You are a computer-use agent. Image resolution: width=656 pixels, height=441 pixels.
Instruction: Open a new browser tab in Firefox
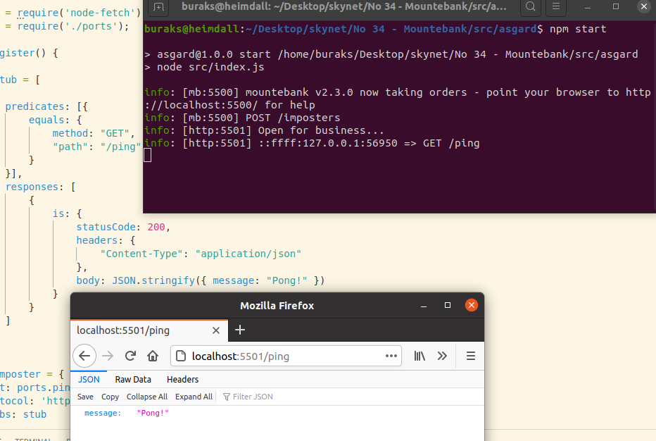pyautogui.click(x=240, y=330)
